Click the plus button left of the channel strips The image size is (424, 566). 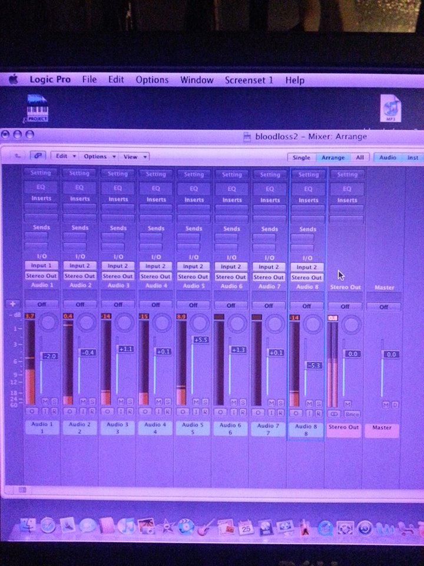tap(12, 304)
